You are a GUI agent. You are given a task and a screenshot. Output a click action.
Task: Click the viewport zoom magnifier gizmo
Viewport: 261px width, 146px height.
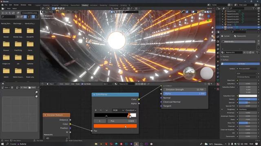[212, 28]
